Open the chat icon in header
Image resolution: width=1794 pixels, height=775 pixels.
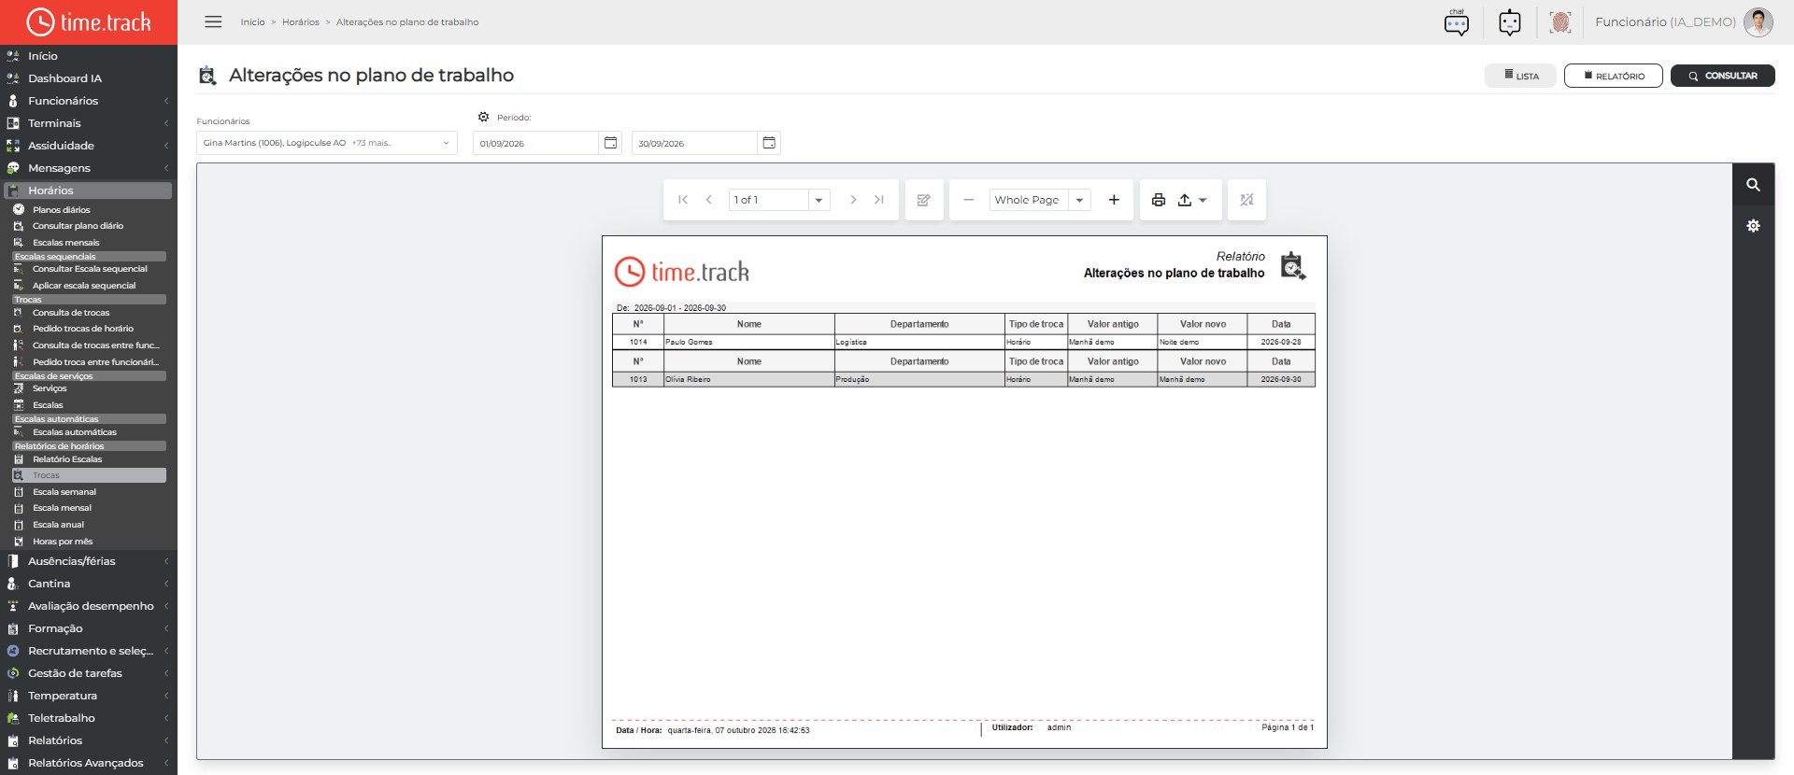tap(1456, 21)
